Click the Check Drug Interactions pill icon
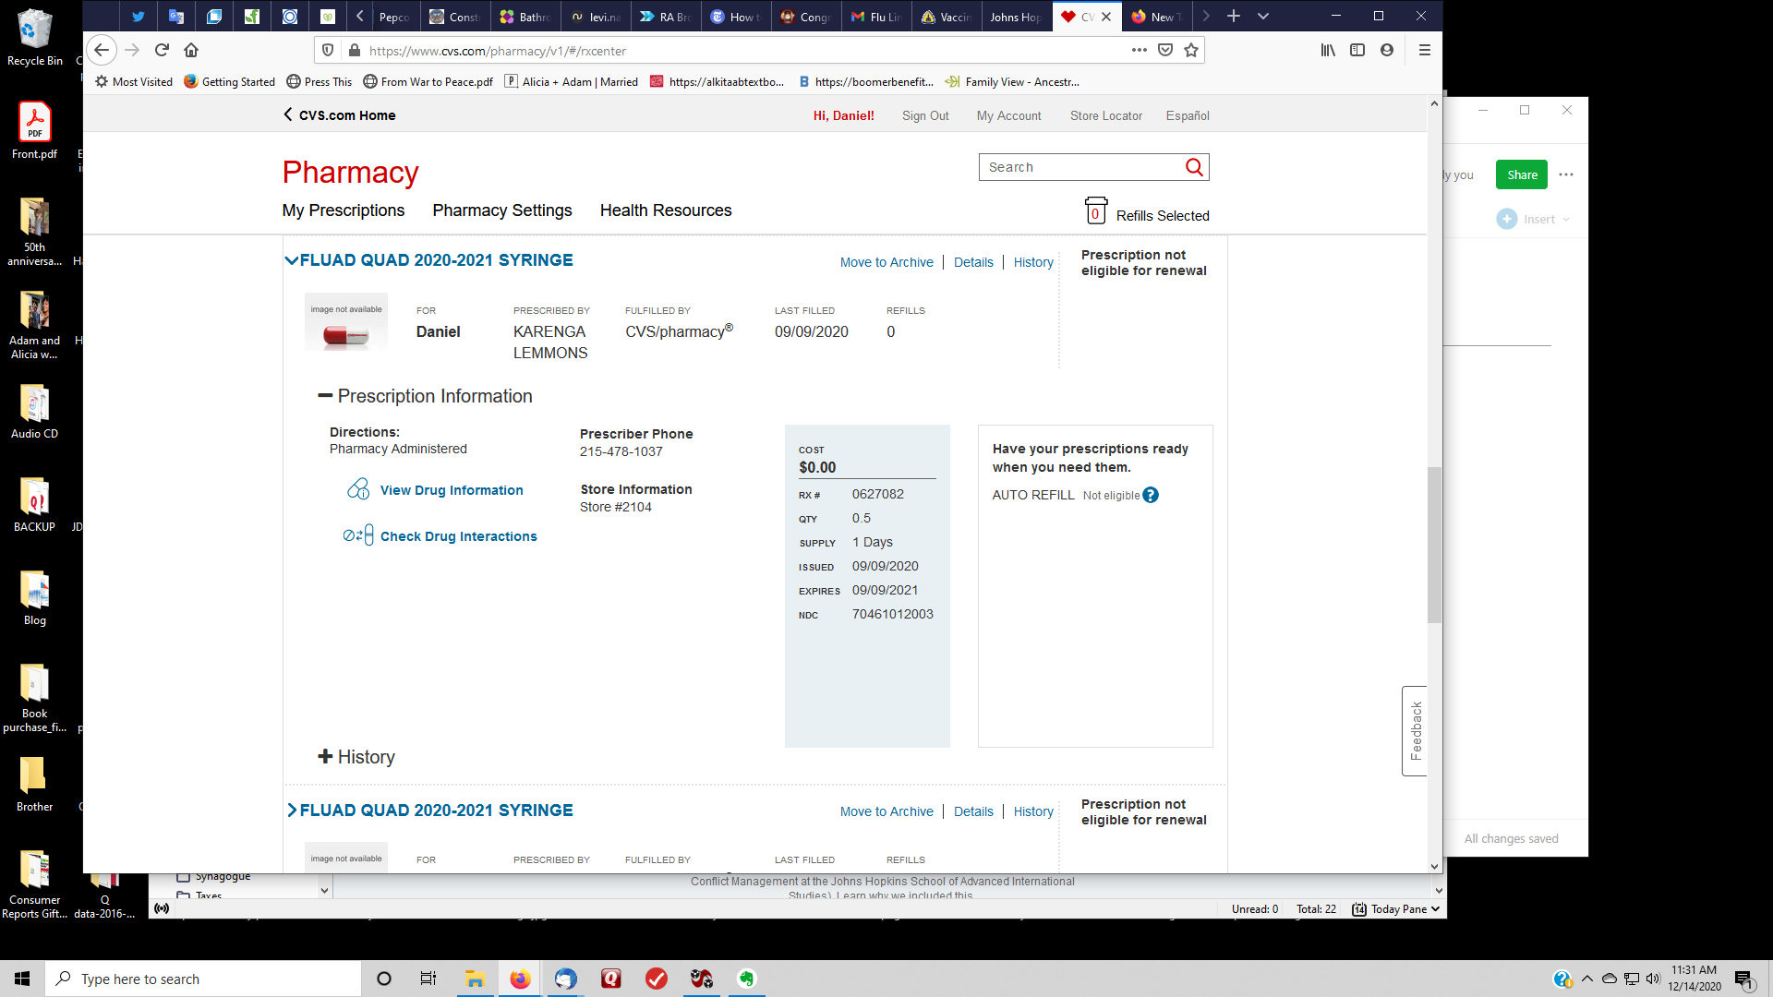 [358, 535]
